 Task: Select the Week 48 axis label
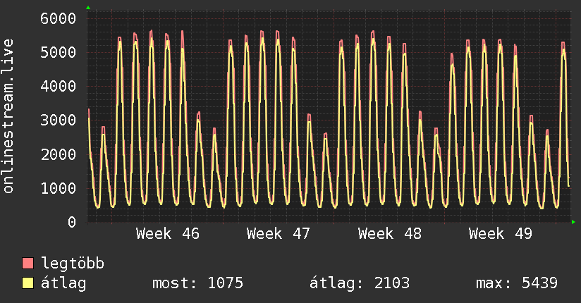(x=389, y=233)
